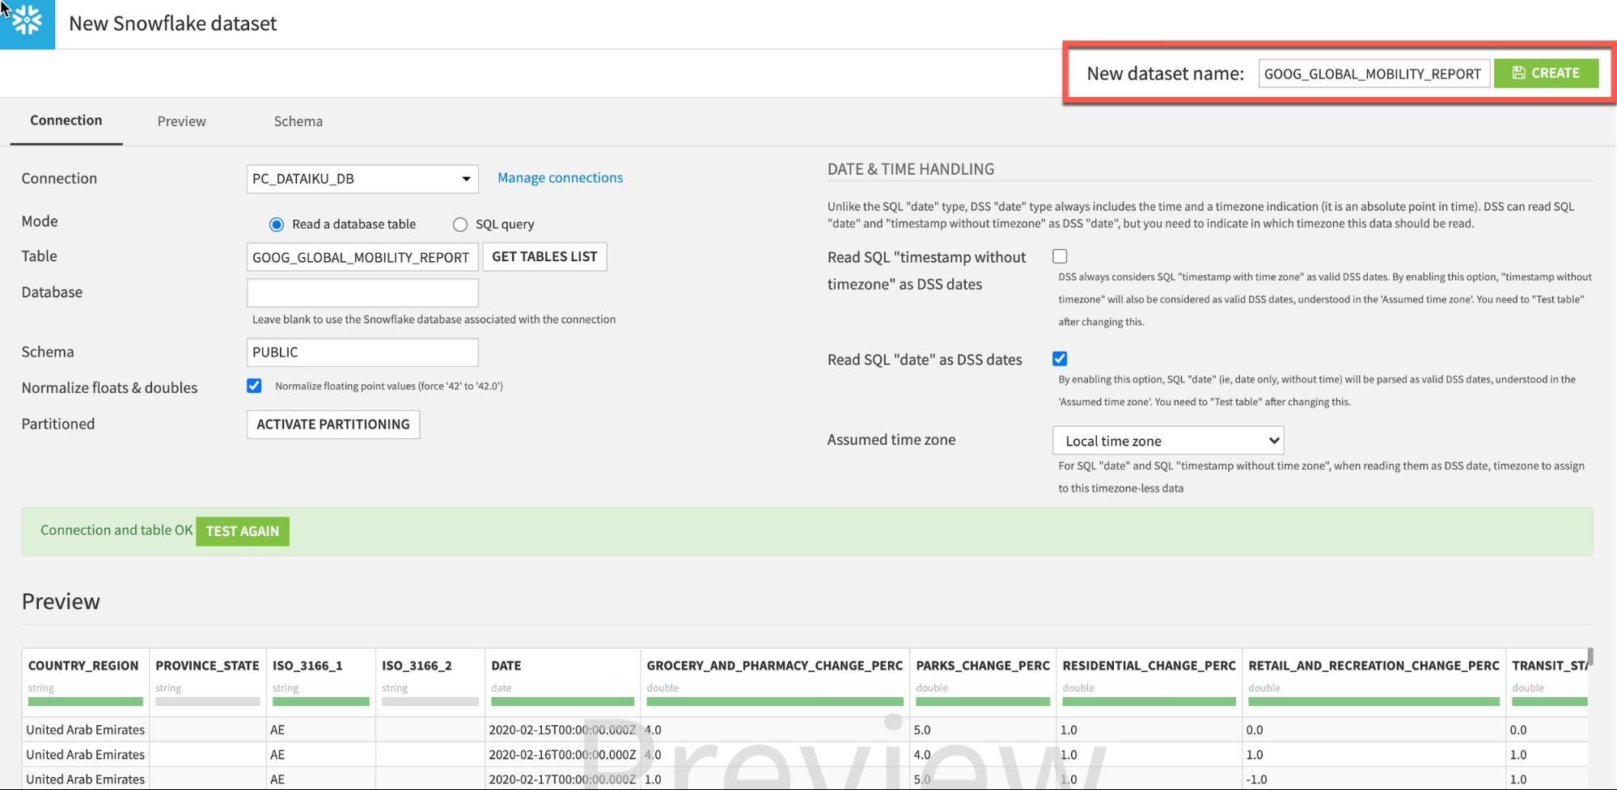Enable timestamp without timezone as DSS dates
Screen dimensions: 1617x790
point(1060,256)
